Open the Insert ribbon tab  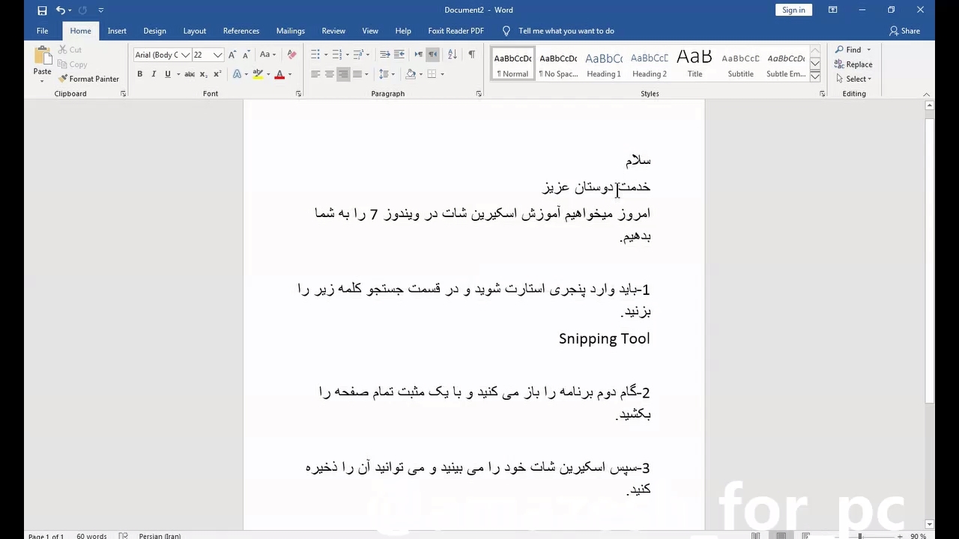point(117,31)
